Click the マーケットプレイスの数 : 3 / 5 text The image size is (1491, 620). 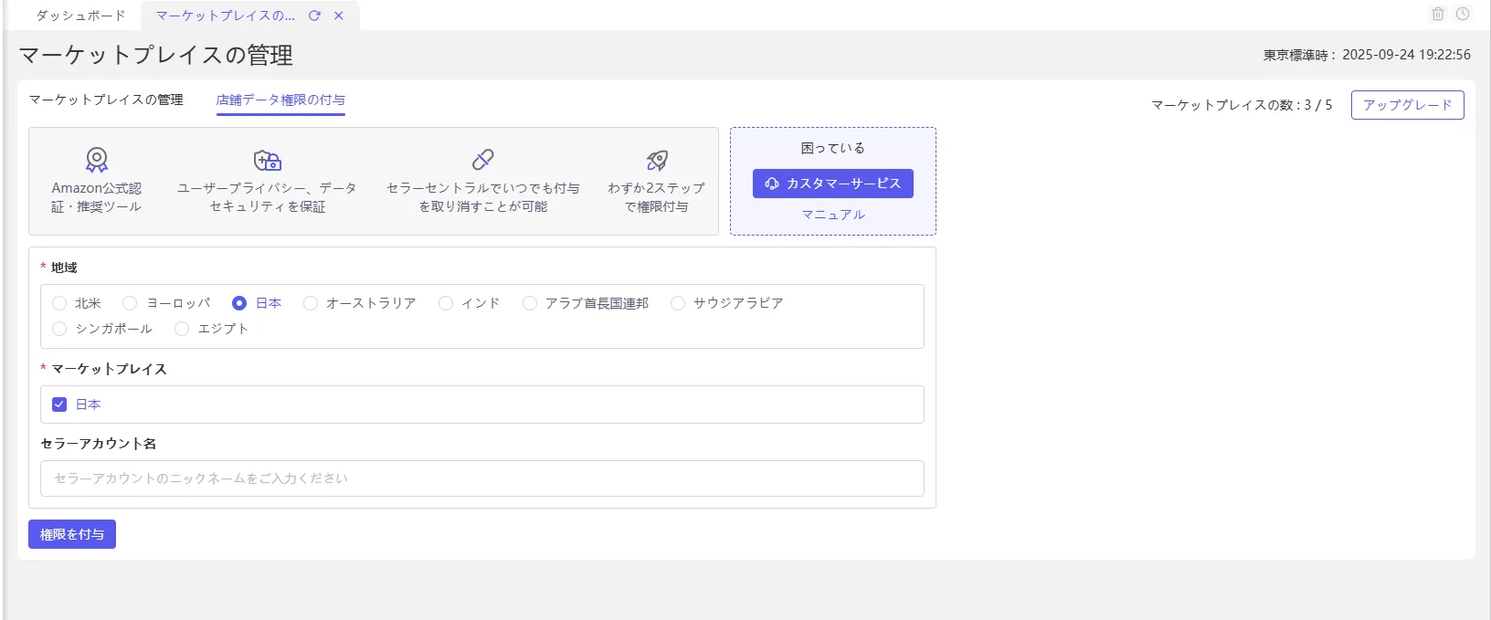1242,105
